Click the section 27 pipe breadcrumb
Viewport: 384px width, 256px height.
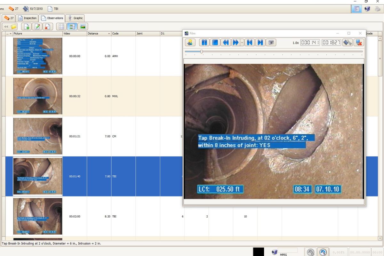point(13,9)
